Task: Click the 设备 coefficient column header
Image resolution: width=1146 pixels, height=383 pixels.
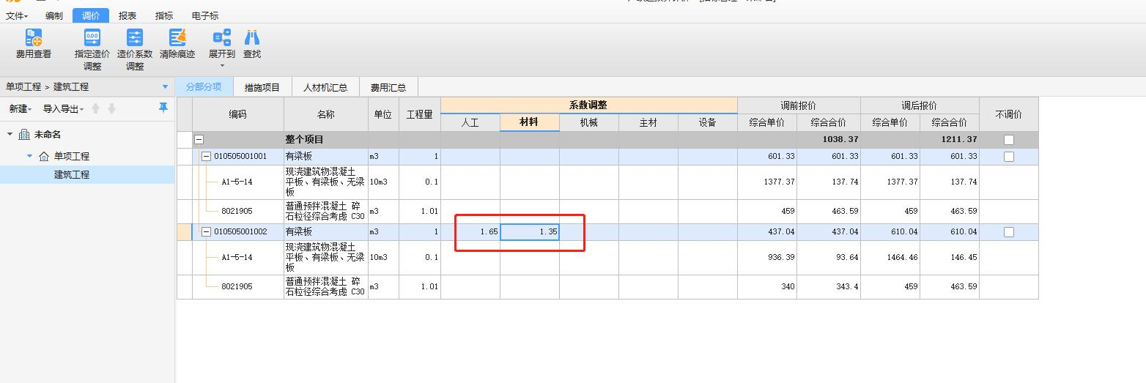Action: 708,123
